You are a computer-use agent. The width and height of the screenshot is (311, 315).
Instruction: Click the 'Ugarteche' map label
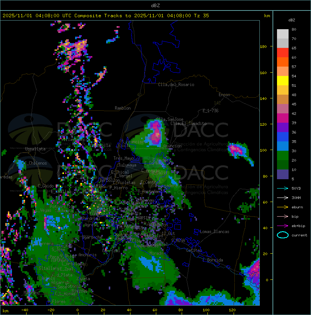click(92, 237)
